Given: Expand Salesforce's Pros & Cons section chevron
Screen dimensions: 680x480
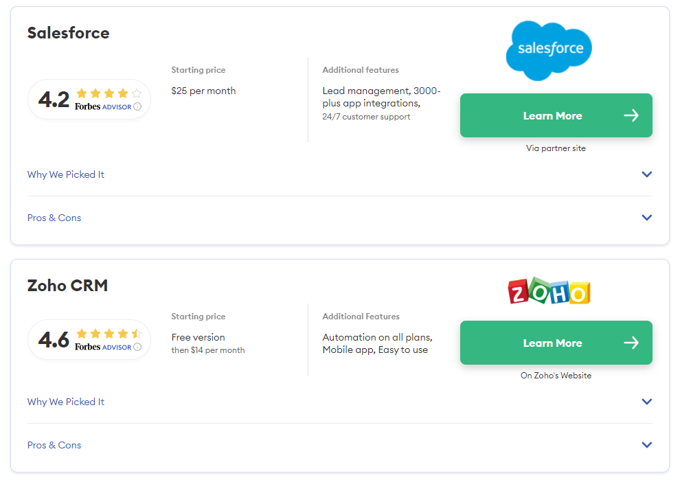Looking at the screenshot, I should click(x=646, y=217).
